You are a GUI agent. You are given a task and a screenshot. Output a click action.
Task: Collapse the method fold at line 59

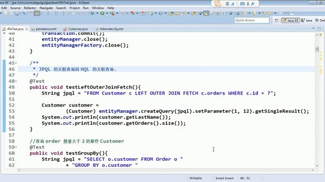tap(16, 147)
